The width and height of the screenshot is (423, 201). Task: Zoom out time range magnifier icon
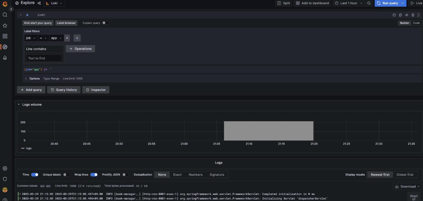pyautogui.click(x=369, y=3)
